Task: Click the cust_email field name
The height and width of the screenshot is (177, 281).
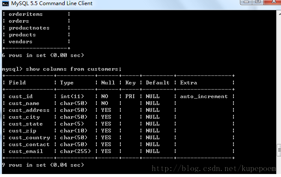Action: pyautogui.click(x=26, y=151)
